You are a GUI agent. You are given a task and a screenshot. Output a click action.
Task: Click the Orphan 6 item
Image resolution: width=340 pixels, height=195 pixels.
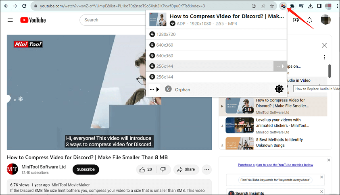[x=177, y=89]
